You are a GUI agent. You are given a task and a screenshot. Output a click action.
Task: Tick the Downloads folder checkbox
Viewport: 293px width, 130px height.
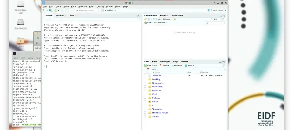(145, 87)
